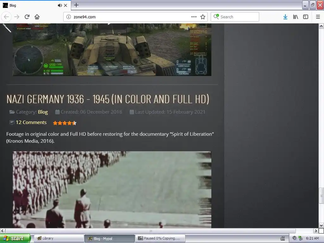Viewport: 324px width, 243px height.
Task: Go back to the previous page
Action: tap(6, 17)
